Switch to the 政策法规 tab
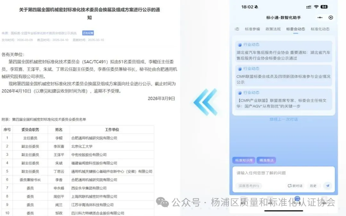The height and width of the screenshot is (216, 346). [273, 29]
